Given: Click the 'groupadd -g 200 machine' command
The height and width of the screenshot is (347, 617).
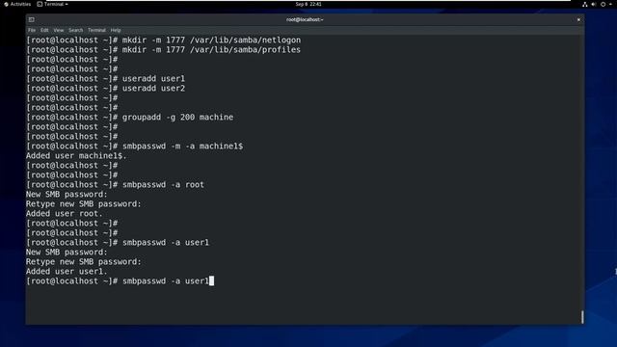Looking at the screenshot, I should 177,118.
